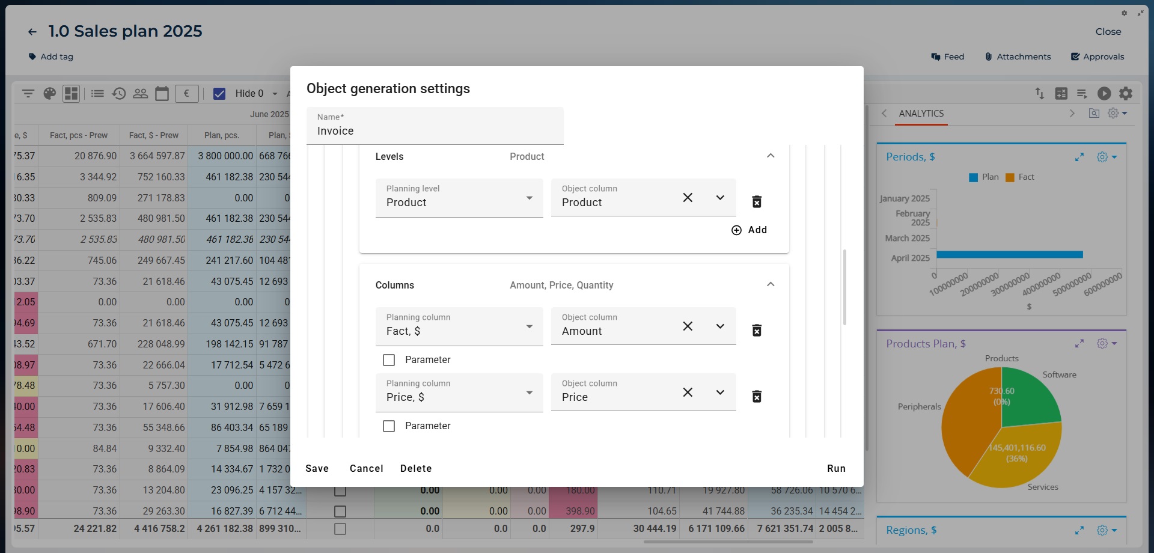This screenshot has width=1154, height=553.
Task: Click the Add tag icon
Action: pyautogui.click(x=32, y=57)
